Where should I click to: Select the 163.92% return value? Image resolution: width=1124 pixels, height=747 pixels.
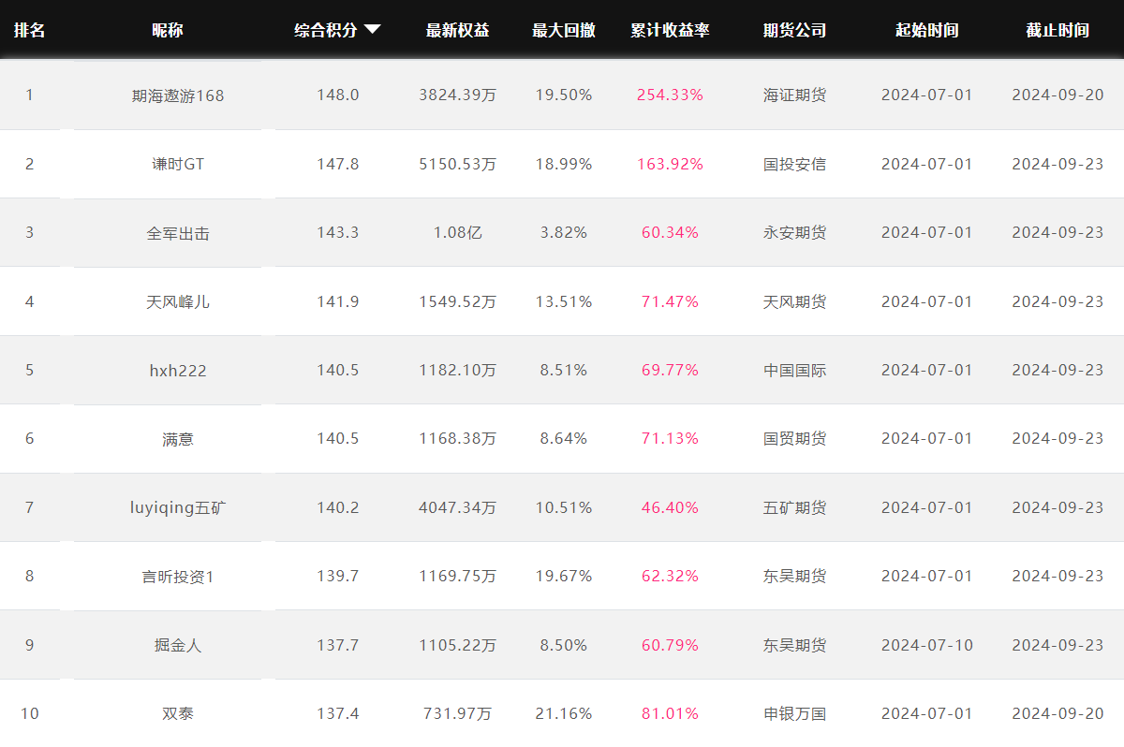(x=670, y=164)
